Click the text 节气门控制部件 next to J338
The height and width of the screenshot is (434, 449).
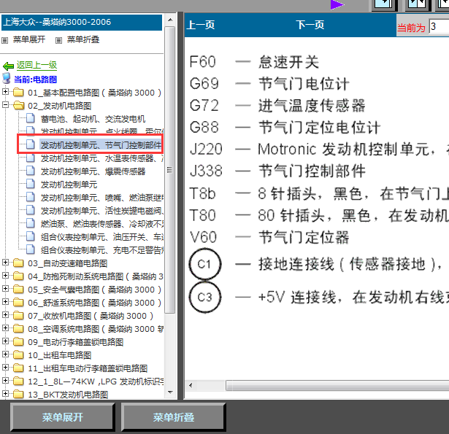[312, 171]
